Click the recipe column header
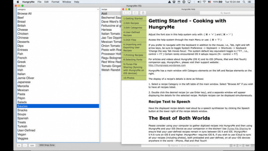268x151 pixels. click(x=111, y=10)
